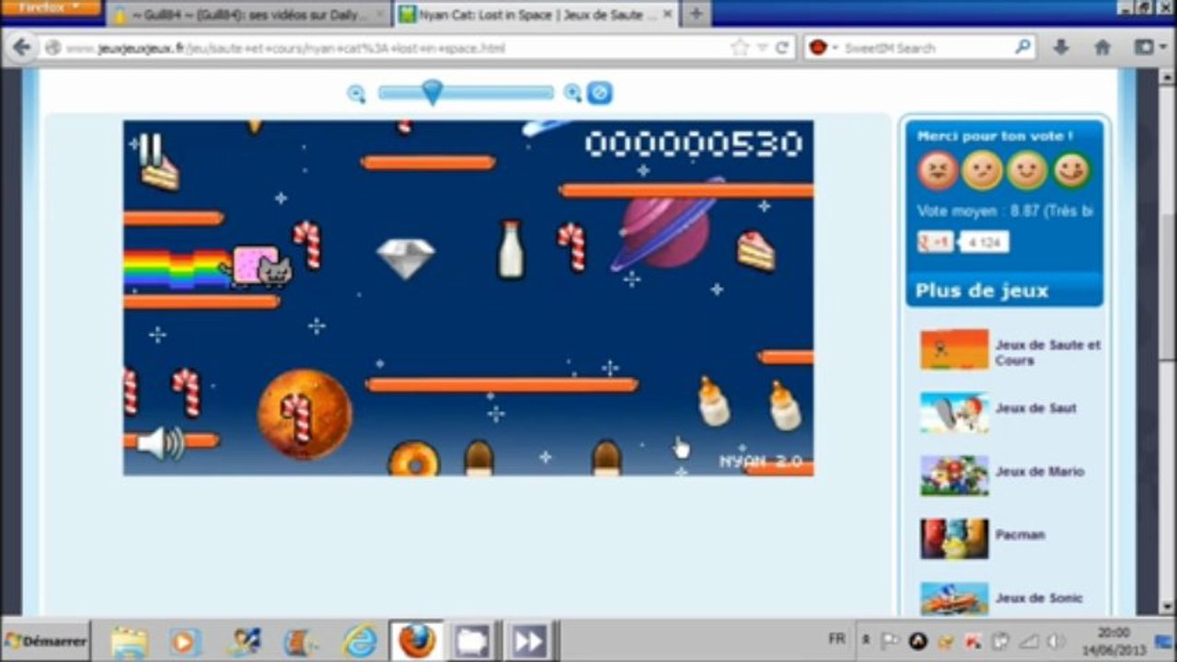Open the Jeux de Saute et Cours link
This screenshot has width=1177, height=662.
1047,352
